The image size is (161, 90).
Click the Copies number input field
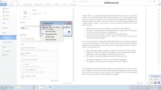coord(42,14)
